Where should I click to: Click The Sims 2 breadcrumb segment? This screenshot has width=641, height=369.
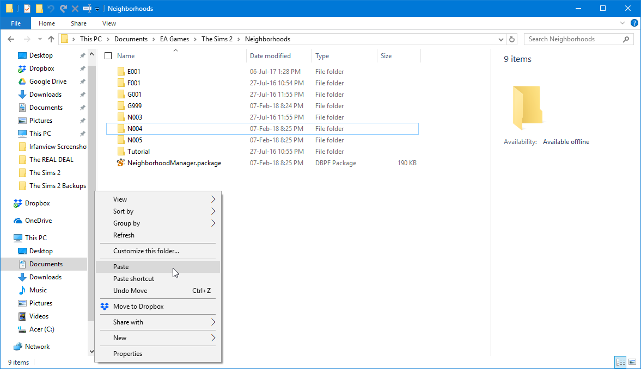point(217,39)
